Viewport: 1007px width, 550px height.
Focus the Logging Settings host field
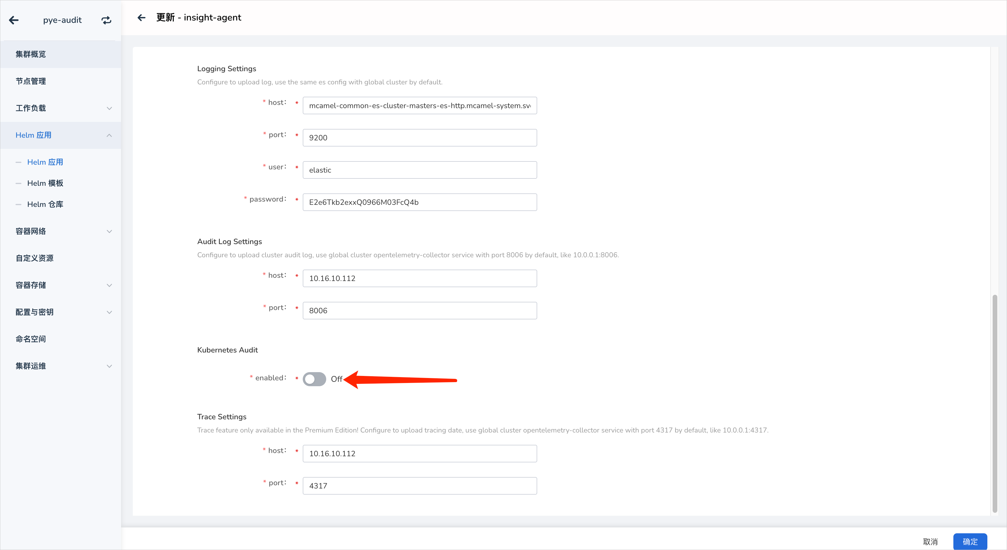419,105
